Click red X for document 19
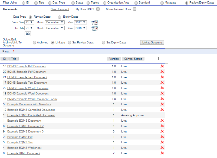This screenshot has height=158, width=217. (x=162, y=93)
